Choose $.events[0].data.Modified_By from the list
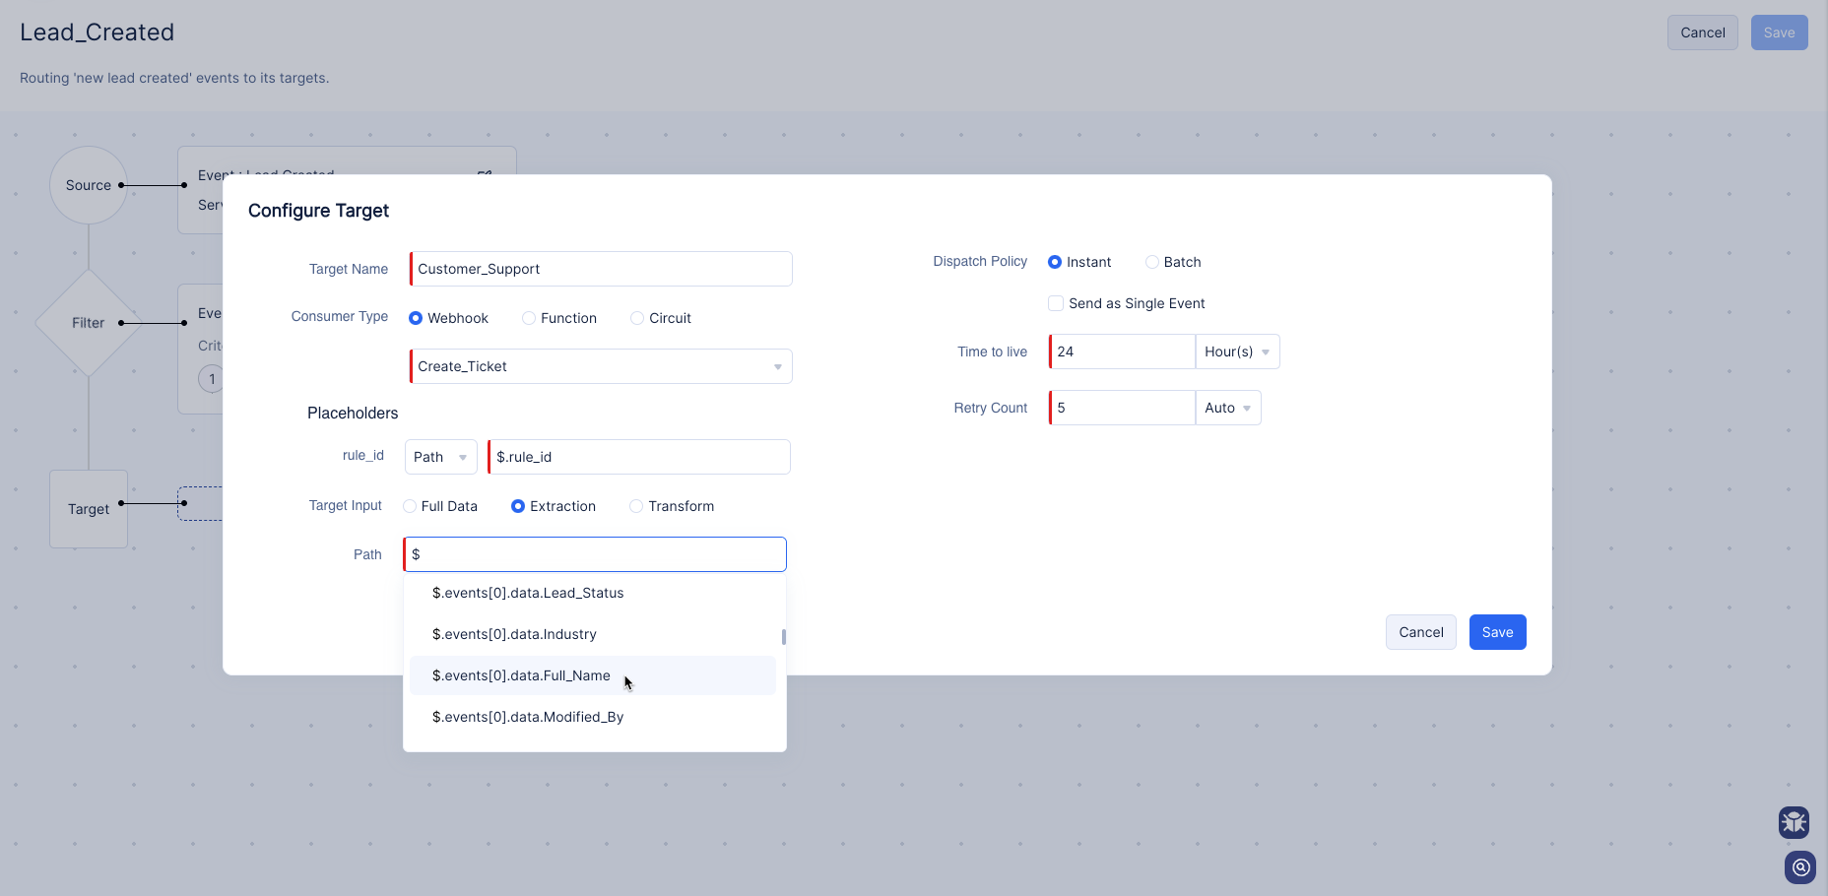Image resolution: width=1828 pixels, height=896 pixels. tap(528, 717)
